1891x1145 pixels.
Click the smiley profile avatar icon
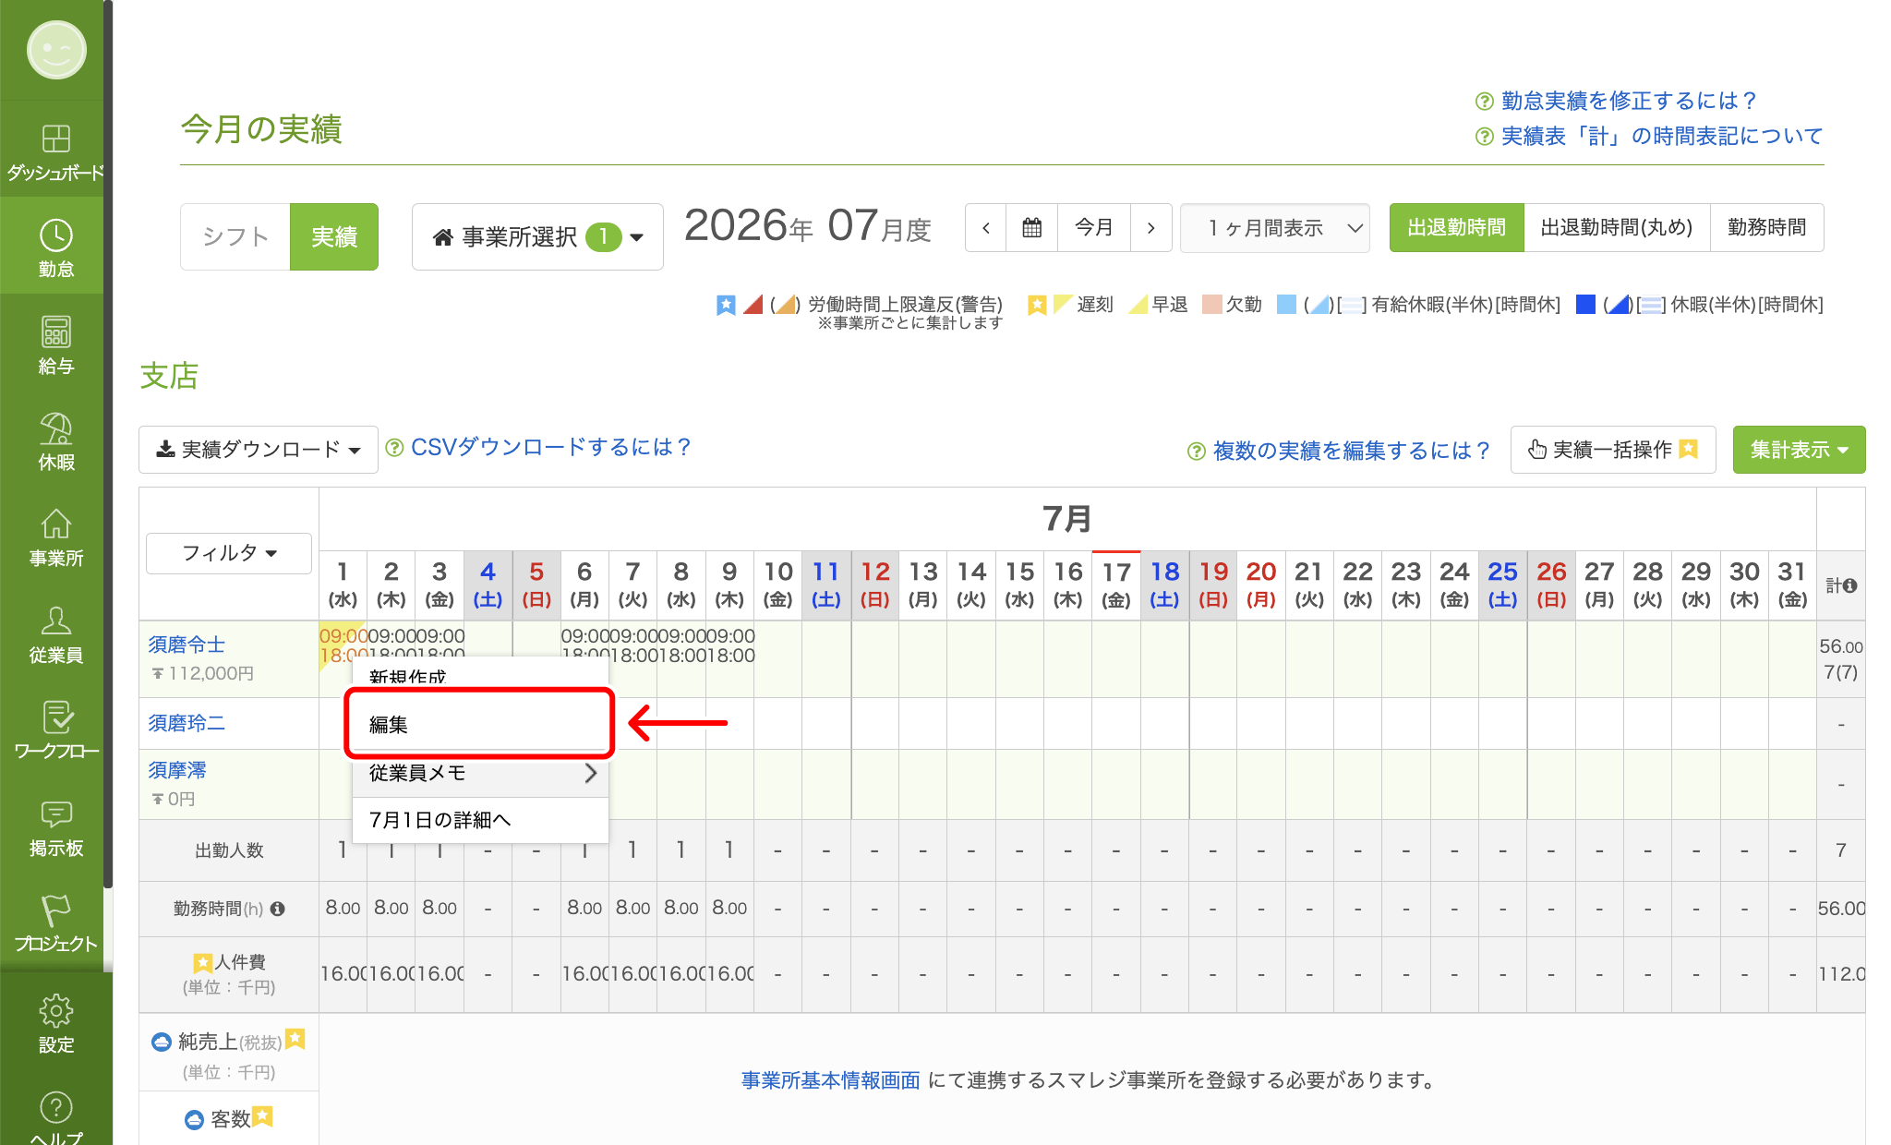(56, 50)
